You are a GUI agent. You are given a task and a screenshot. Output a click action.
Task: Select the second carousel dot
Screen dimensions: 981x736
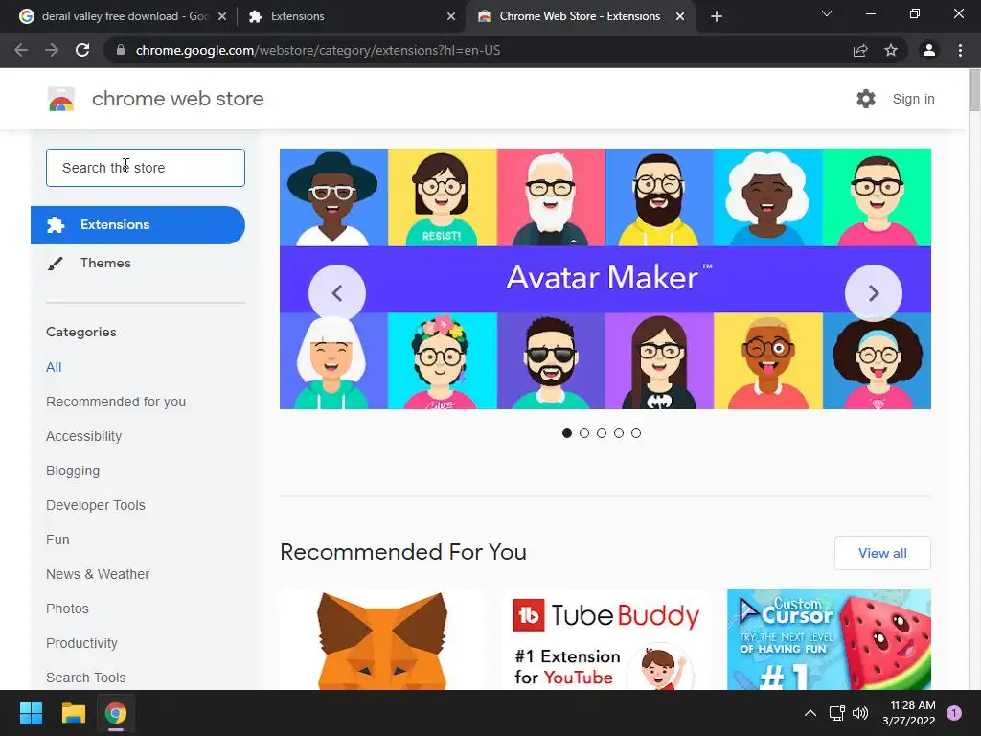(584, 433)
